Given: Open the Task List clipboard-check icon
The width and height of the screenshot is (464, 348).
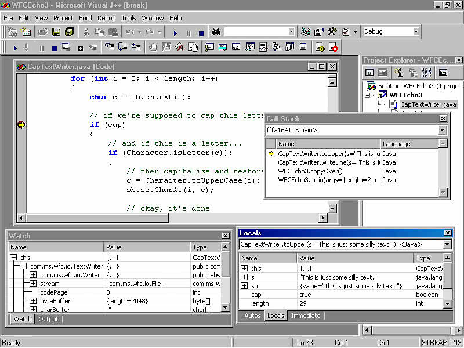Looking at the screenshot, I should [x=346, y=32].
